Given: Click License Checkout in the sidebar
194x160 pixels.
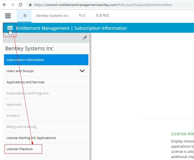Looking at the screenshot, I should [x=20, y=149].
